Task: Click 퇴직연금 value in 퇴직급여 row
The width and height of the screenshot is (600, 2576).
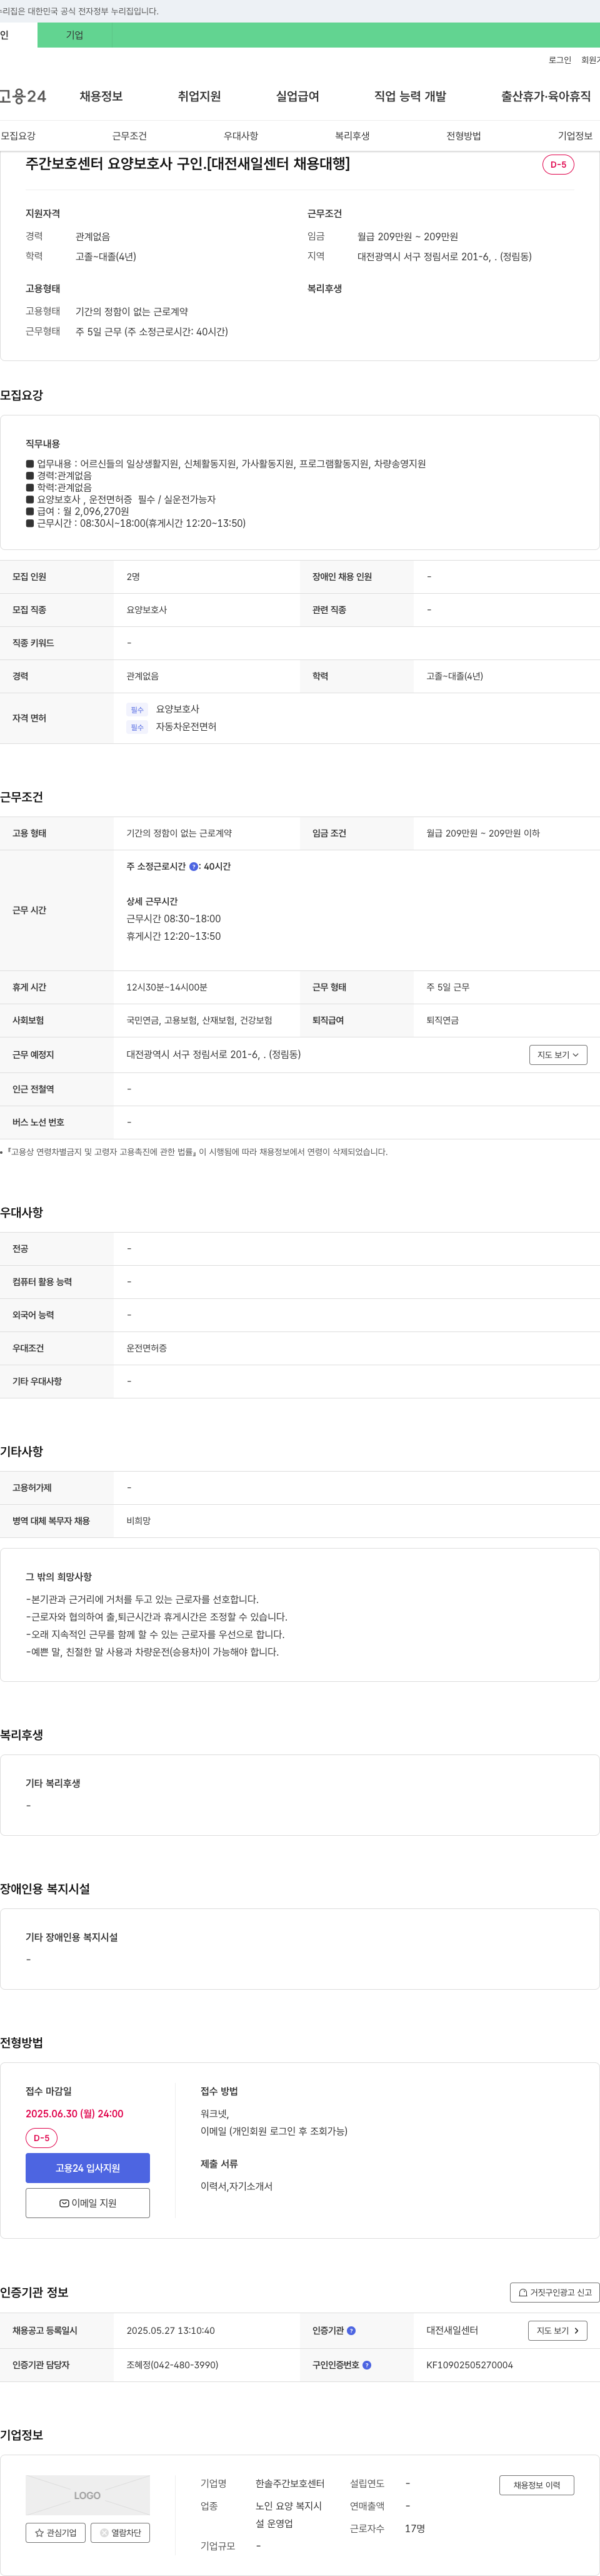Action: [x=442, y=1020]
